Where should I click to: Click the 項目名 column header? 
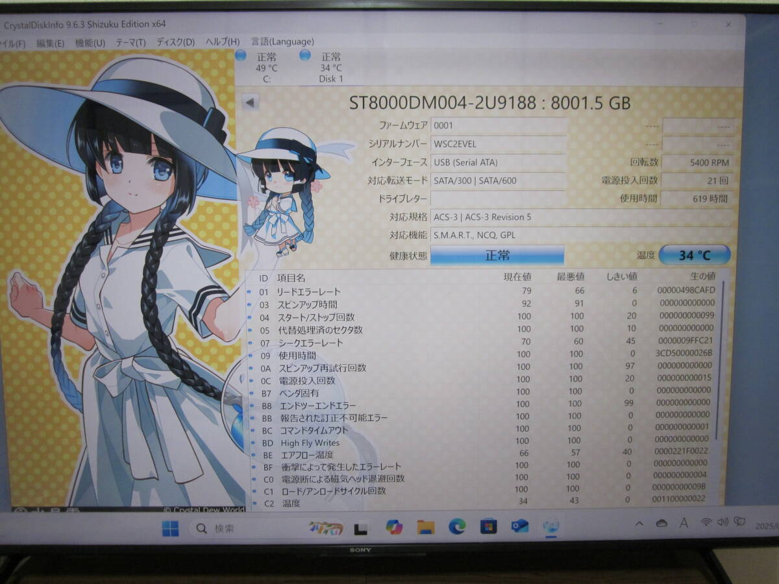point(291,278)
